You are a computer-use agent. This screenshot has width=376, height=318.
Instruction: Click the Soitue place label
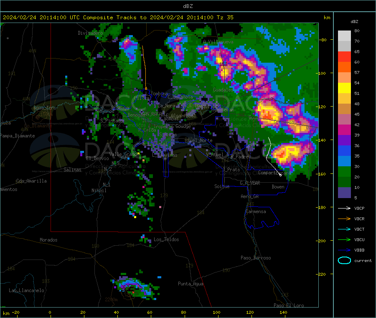[x=222, y=186]
